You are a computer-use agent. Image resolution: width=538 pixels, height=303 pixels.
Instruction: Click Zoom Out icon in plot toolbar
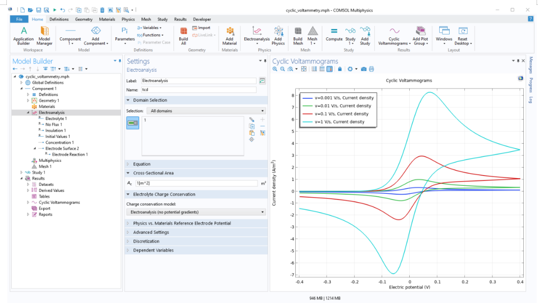[x=283, y=69]
